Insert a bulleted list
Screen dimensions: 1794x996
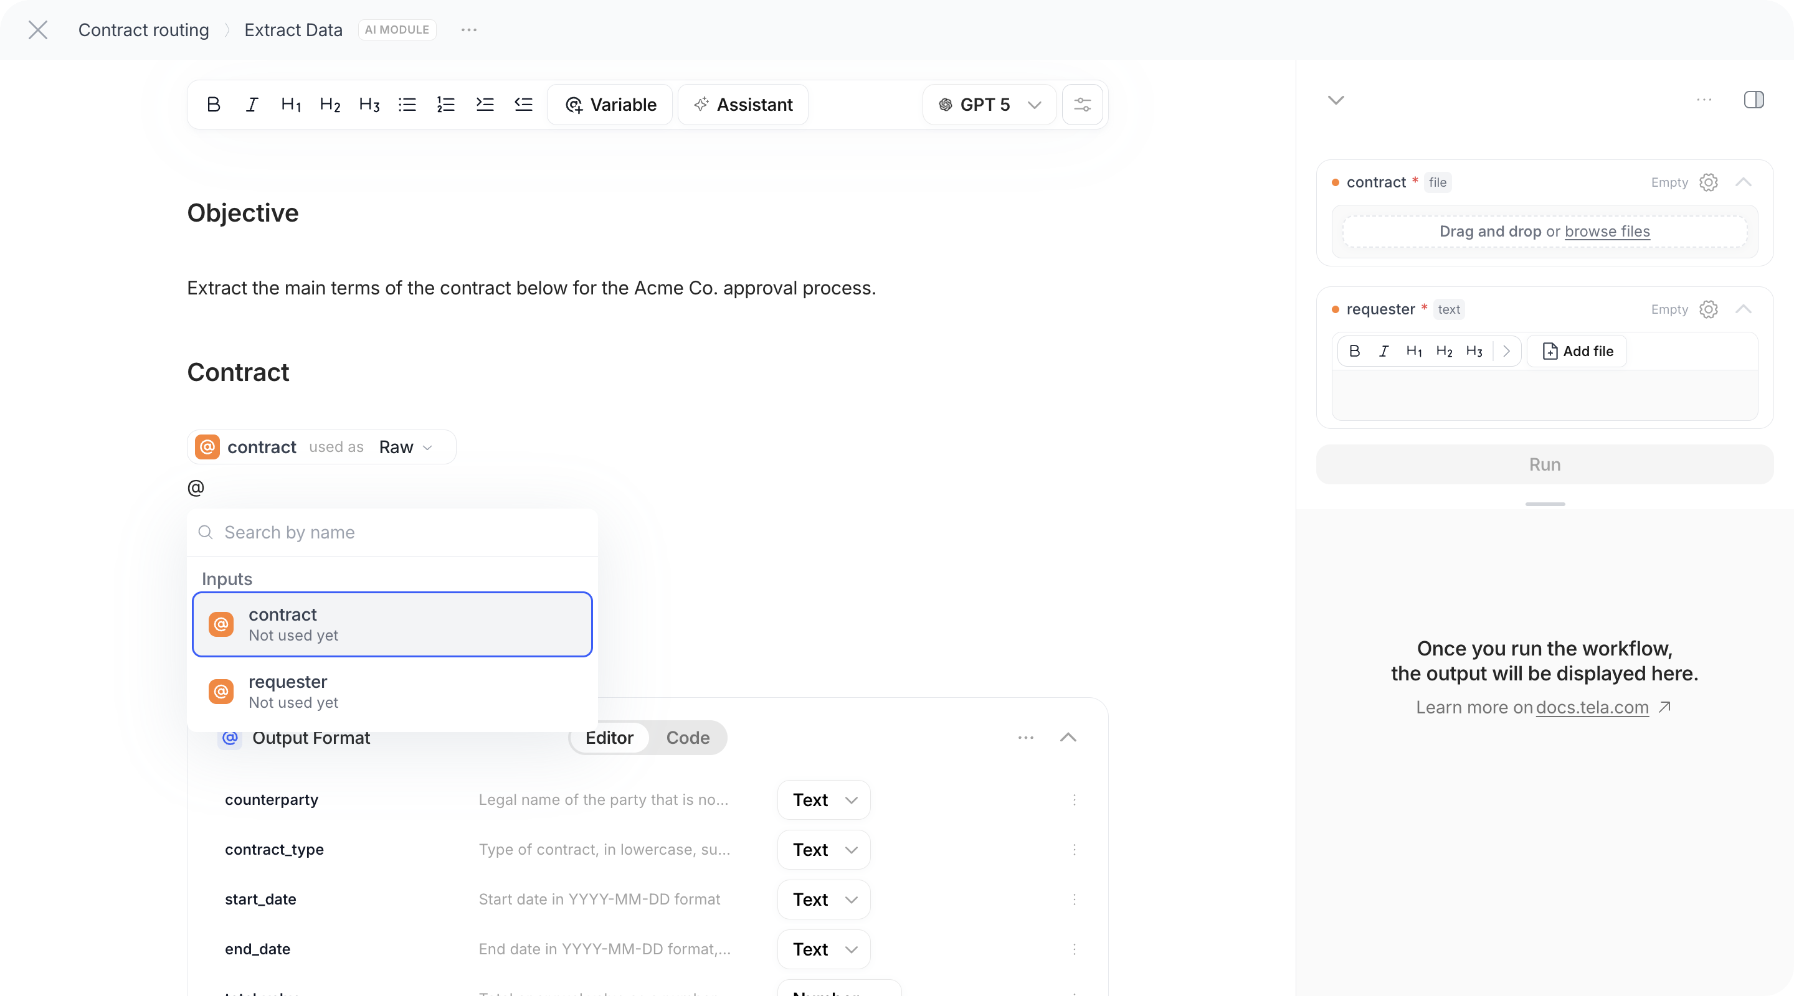click(x=407, y=105)
